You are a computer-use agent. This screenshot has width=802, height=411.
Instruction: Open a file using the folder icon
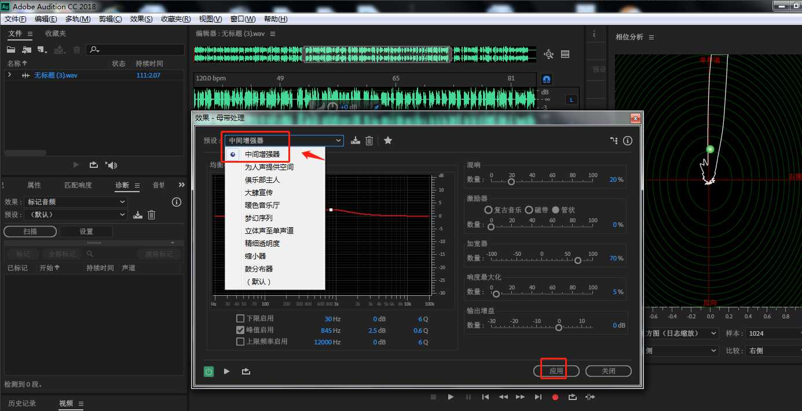point(10,49)
